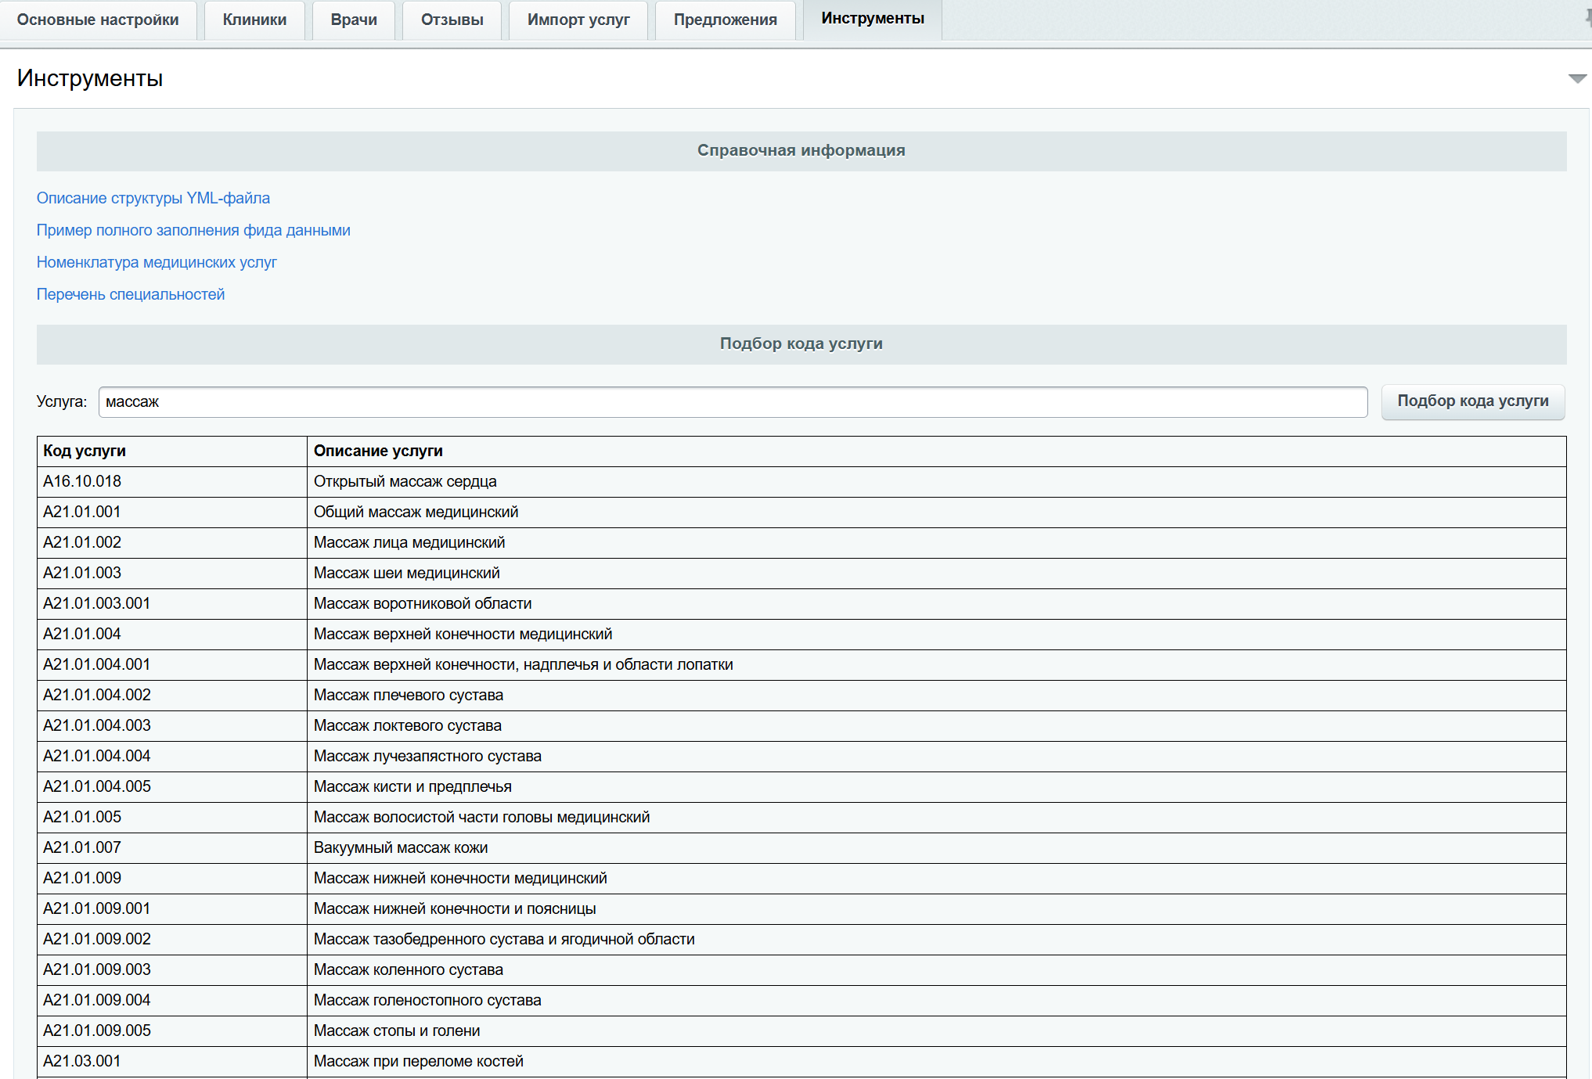The width and height of the screenshot is (1592, 1079).
Task: Click Общий массаж медицинский row
Action: [x=416, y=512]
